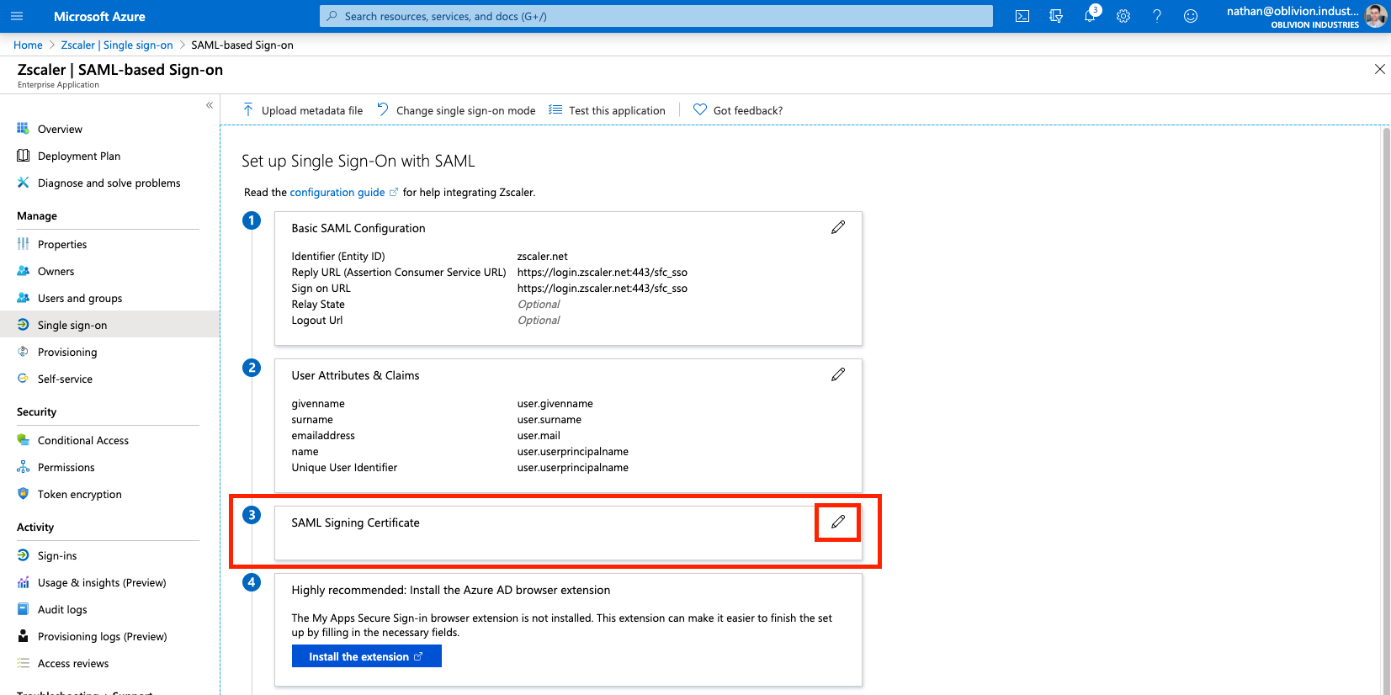Image resolution: width=1391 pixels, height=695 pixels.
Task: Open the Directory and subscription filter icon
Action: (x=1056, y=16)
